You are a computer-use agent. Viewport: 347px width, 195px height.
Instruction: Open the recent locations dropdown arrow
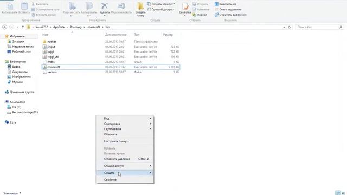(17, 27)
